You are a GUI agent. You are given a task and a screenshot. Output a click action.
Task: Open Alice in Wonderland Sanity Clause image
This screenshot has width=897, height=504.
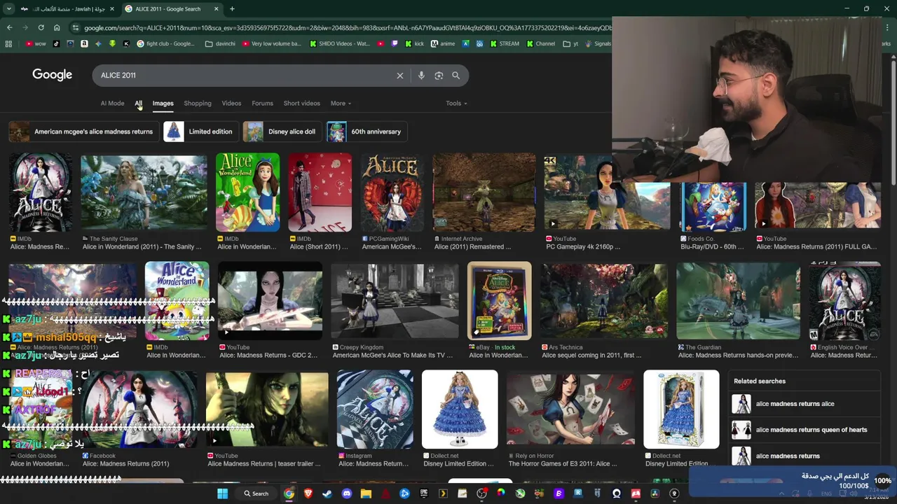coord(144,193)
